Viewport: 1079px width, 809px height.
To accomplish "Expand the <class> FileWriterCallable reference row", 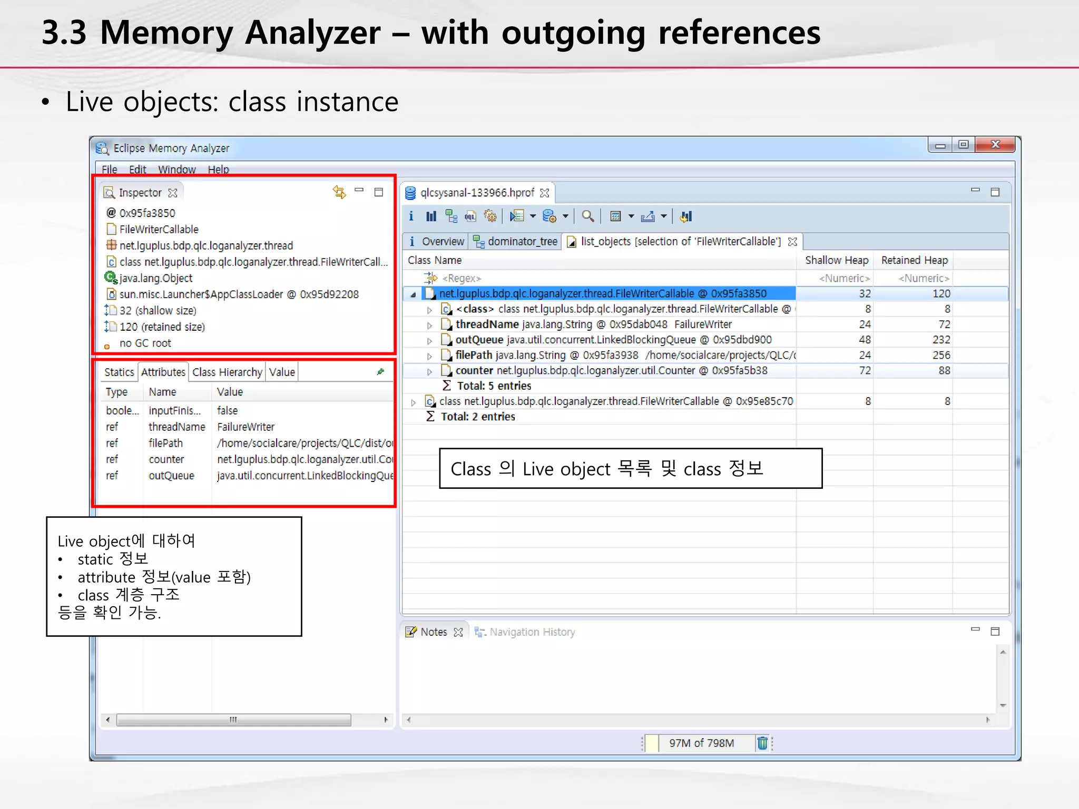I will [430, 310].
